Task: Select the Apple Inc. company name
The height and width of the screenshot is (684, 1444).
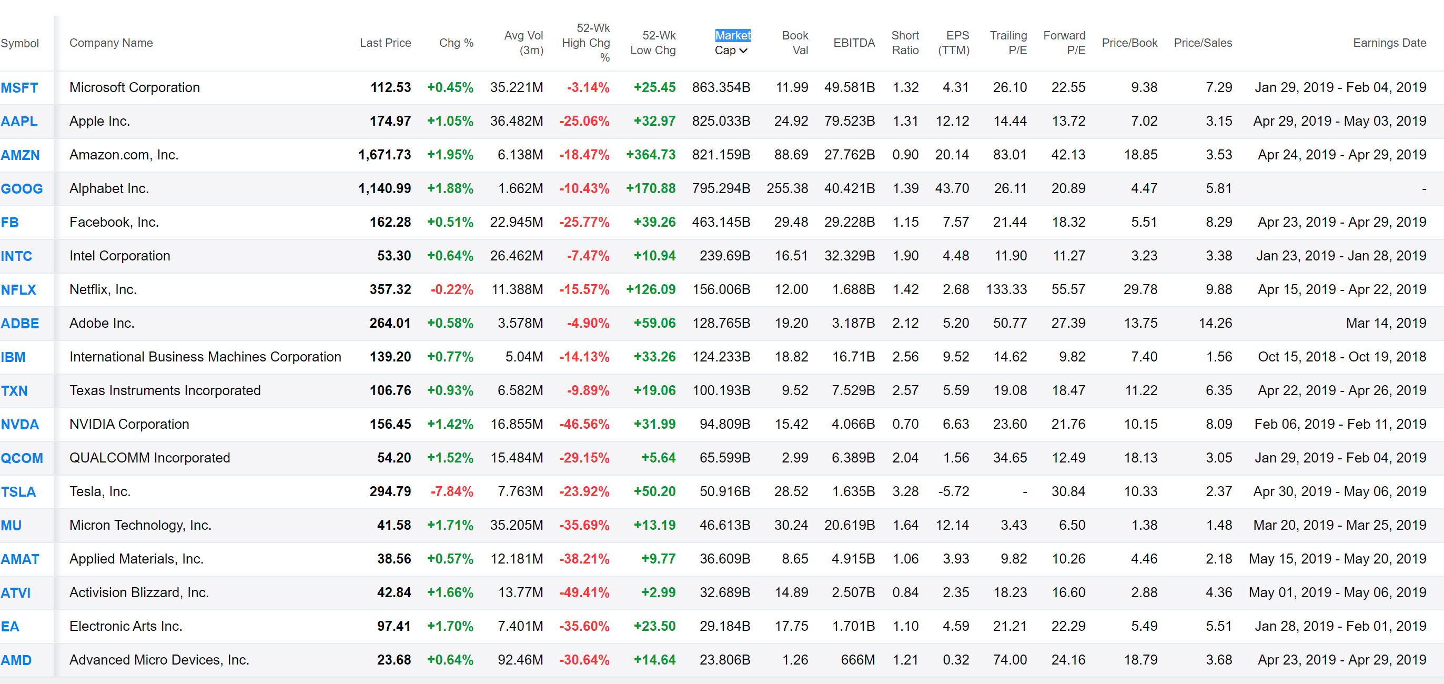Action: point(100,121)
